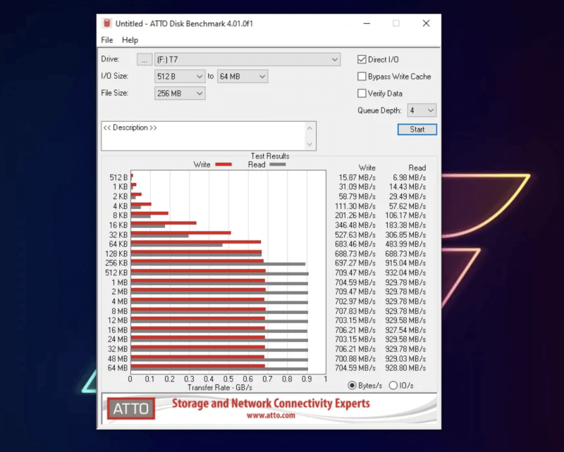Click the 346.48 MB/s write value
The image size is (564, 452).
355,225
